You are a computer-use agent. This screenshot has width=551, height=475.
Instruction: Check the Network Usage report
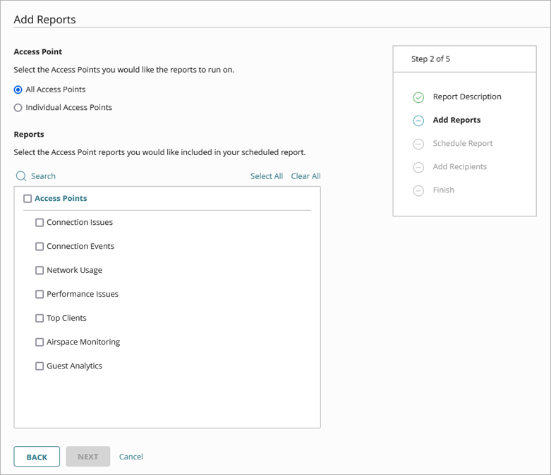pos(40,271)
